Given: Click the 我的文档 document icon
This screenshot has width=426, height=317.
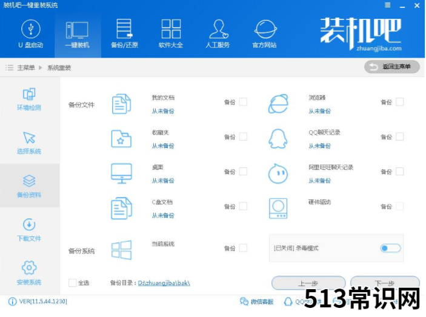Looking at the screenshot, I should click(x=121, y=104).
